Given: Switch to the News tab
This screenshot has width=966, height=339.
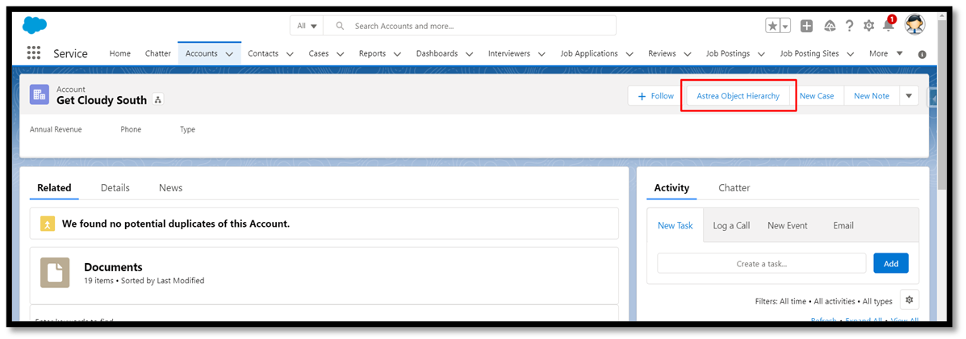Looking at the screenshot, I should pyautogui.click(x=170, y=188).
